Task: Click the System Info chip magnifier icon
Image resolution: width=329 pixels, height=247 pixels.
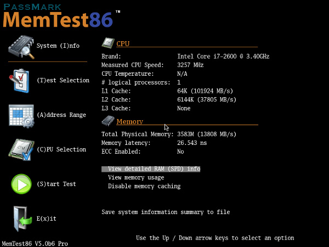Action: coord(21,47)
